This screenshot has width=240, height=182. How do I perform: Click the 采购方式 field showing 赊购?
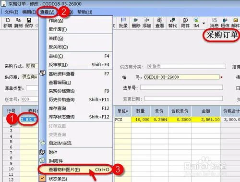pyautogui.click(x=32, y=66)
